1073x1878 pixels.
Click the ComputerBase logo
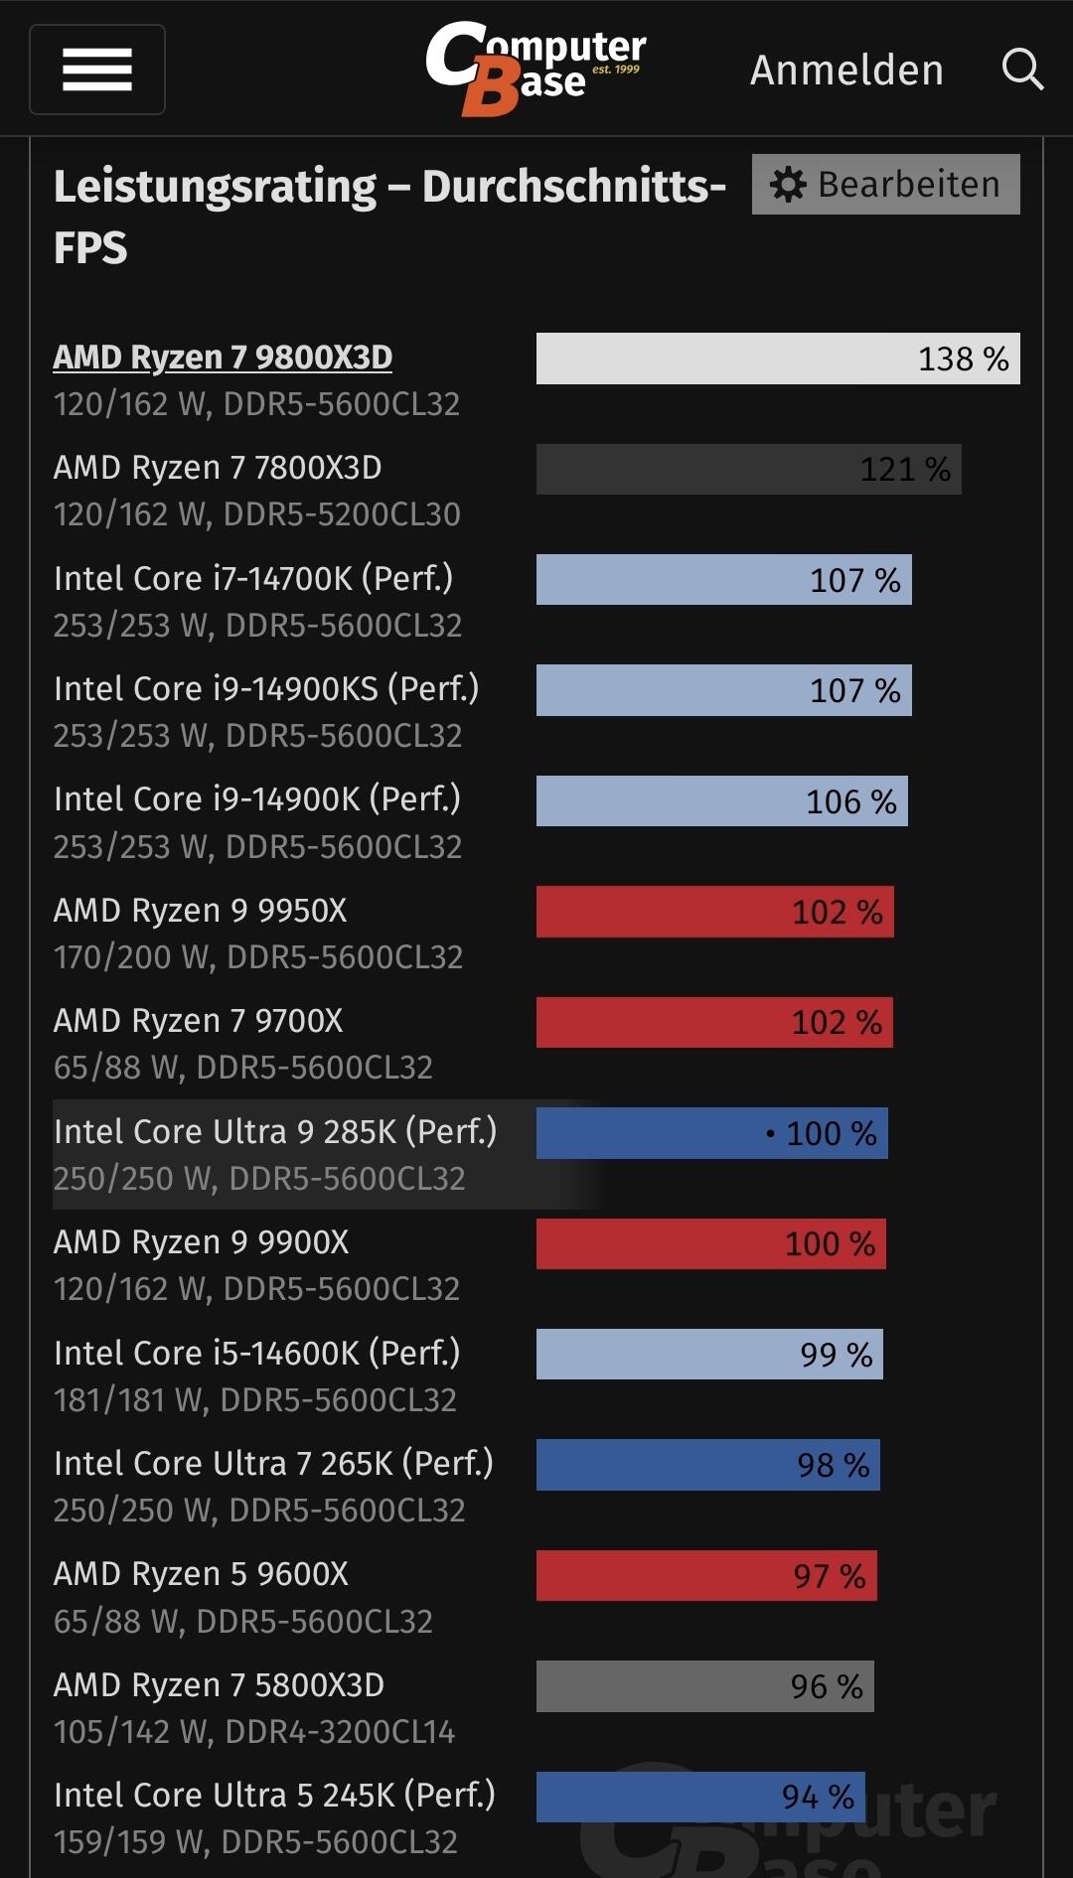pyautogui.click(x=536, y=68)
